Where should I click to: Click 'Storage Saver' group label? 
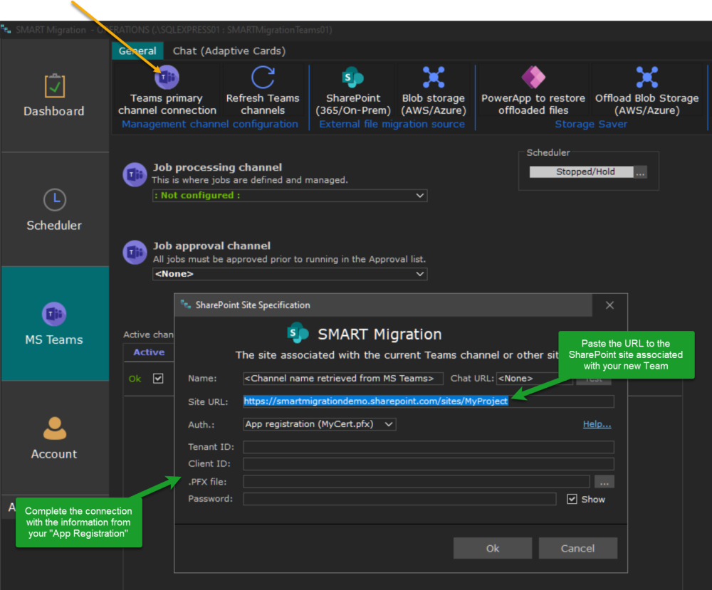coord(591,124)
